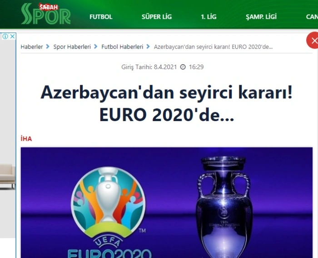Screen dimensions: 318x258
Task: Click the partially visible CAN menu item
Action: tap(312, 17)
